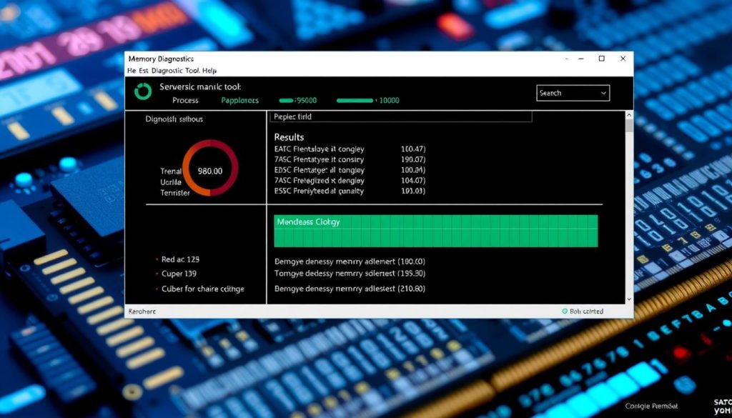Minimize the Memory Diagnostics window
The height and width of the screenshot is (418, 732).
click(580, 59)
